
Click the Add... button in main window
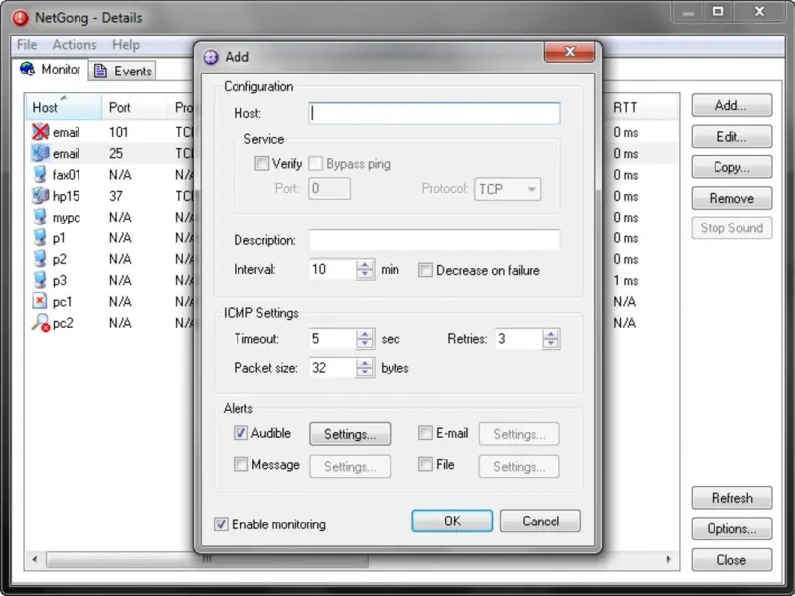click(x=731, y=105)
